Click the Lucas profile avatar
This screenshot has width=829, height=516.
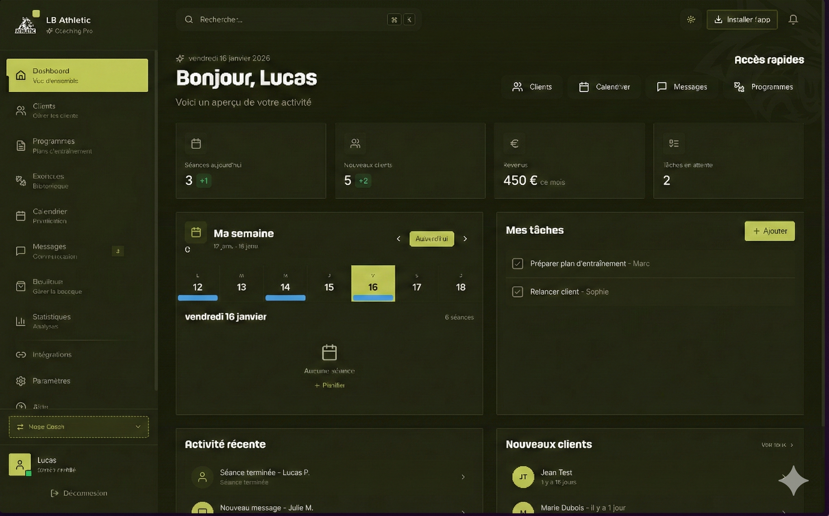click(x=20, y=464)
